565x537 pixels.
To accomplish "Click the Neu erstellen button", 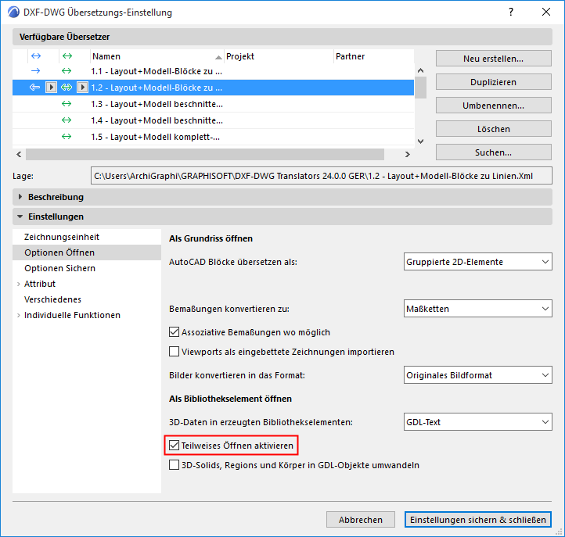I will coord(493,59).
